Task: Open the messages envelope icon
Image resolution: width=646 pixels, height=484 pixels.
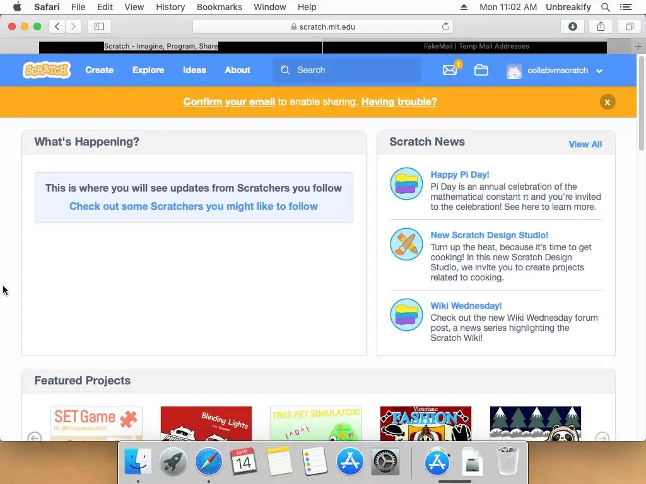Action: point(450,70)
